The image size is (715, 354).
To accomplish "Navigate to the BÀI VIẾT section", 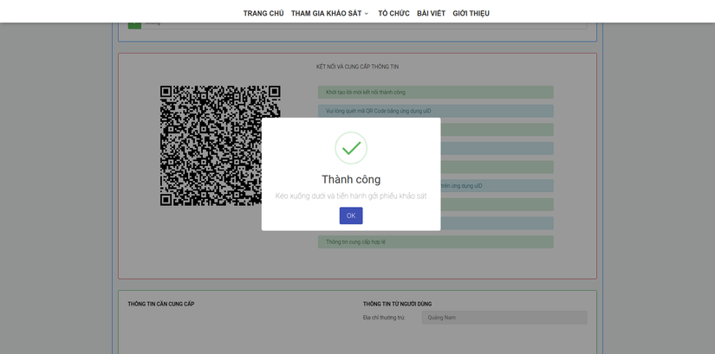I will pyautogui.click(x=431, y=13).
